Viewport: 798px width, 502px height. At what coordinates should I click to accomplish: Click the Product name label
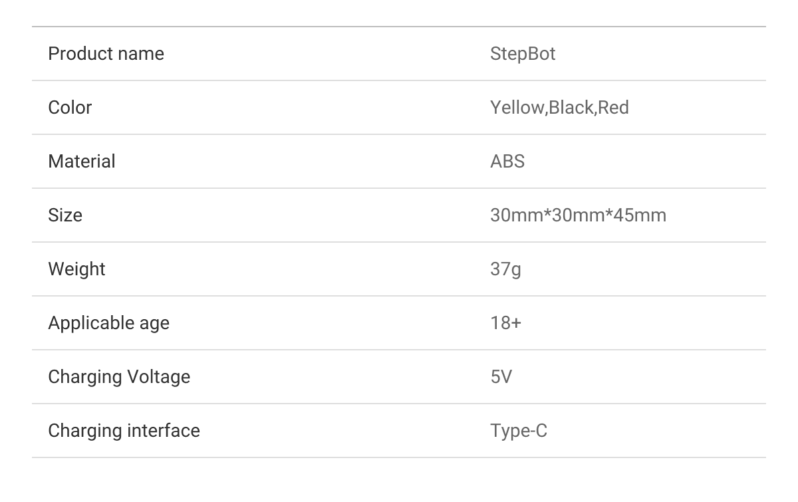(x=106, y=54)
